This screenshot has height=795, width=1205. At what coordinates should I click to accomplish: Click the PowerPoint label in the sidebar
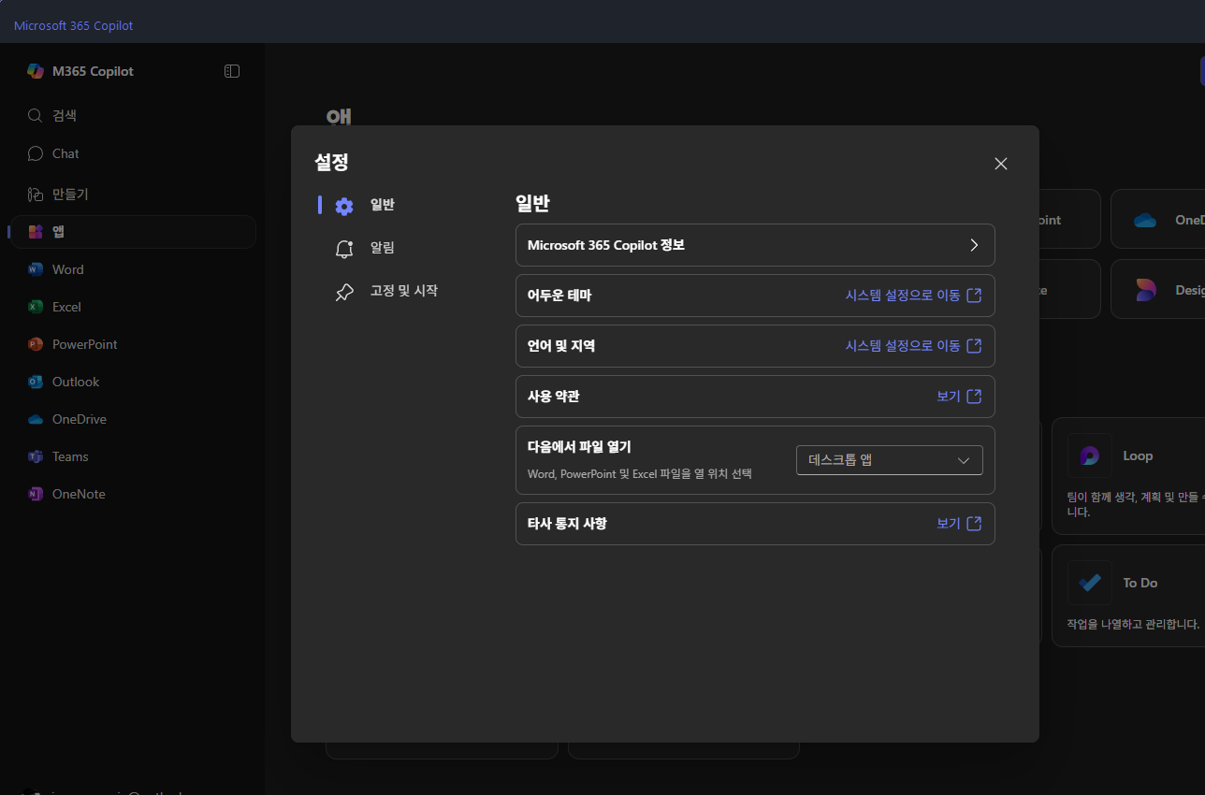85,344
